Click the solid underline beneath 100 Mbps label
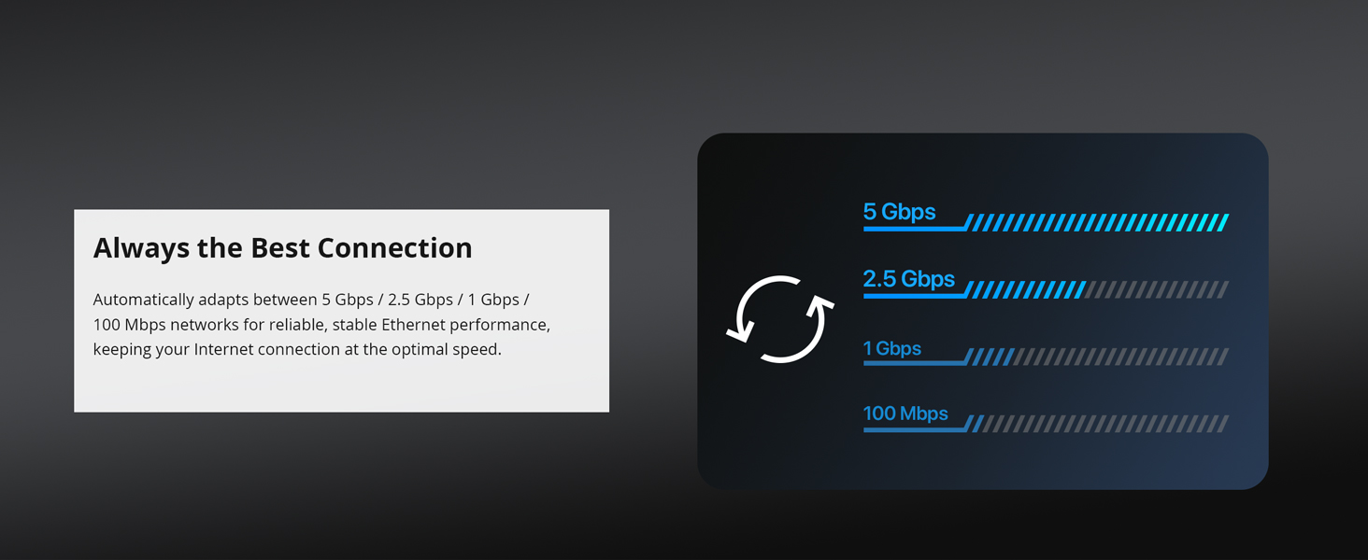This screenshot has height=560, width=1368. point(914,429)
